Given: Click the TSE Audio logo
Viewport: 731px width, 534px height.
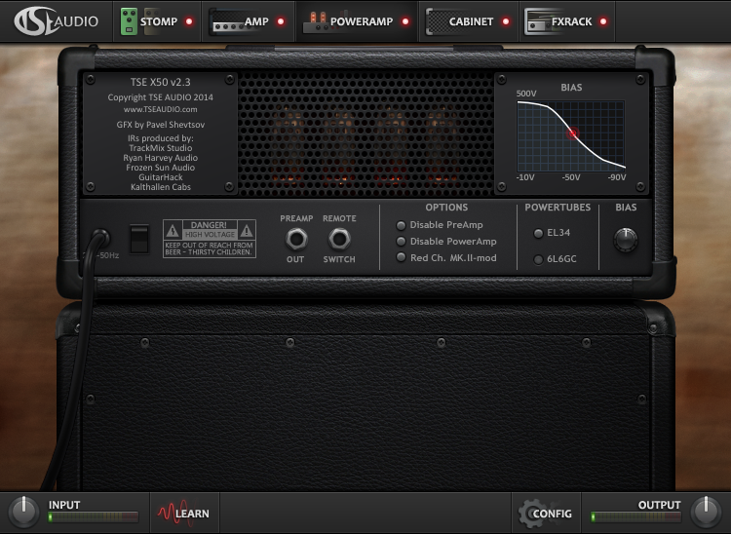Looking at the screenshot, I should (x=56, y=21).
